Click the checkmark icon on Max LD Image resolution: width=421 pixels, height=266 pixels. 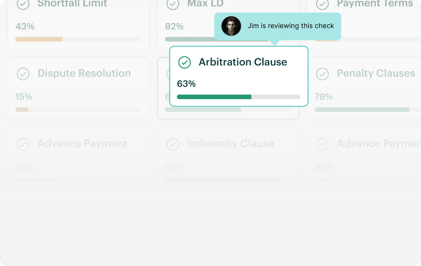pos(173,4)
